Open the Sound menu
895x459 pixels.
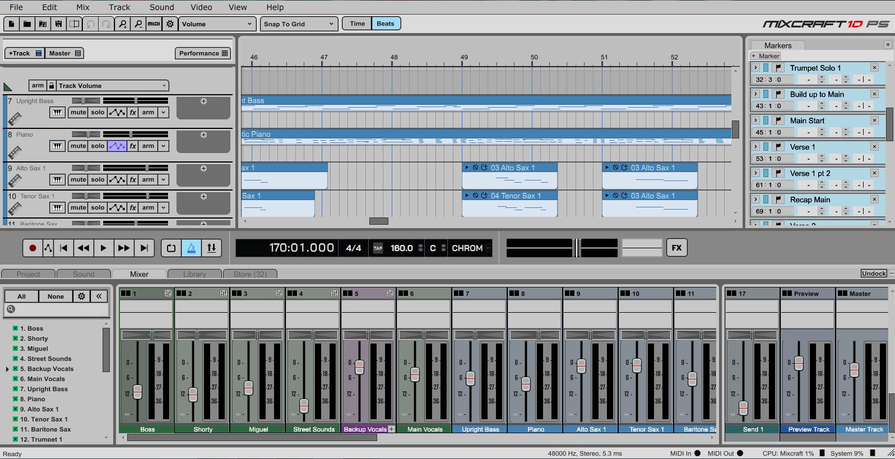[x=161, y=7]
